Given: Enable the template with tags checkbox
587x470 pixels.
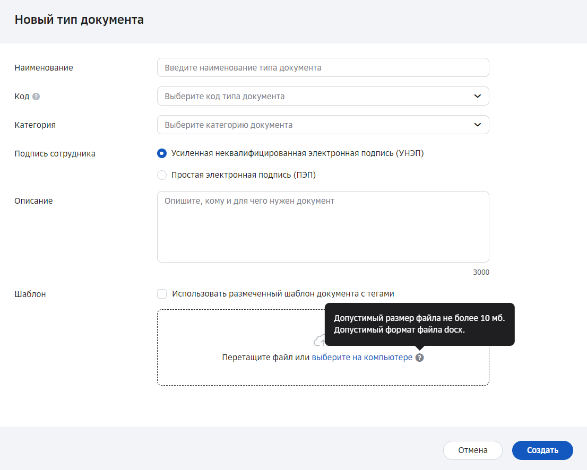Looking at the screenshot, I should point(162,294).
